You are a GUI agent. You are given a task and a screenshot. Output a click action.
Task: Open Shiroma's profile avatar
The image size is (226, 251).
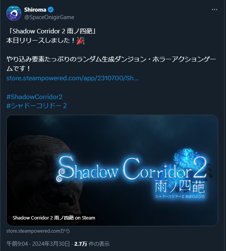click(x=14, y=13)
